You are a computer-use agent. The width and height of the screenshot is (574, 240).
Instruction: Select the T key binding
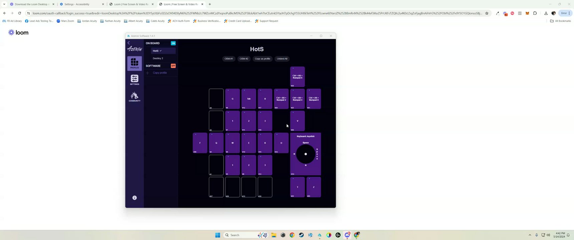tap(297, 187)
